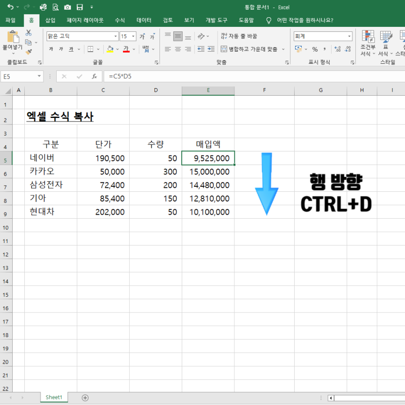Increase decimal places for E5

point(337,49)
